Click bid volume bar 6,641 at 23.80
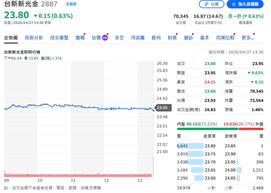Image resolution: width=271 pixels, height=193 pixels. click(190, 146)
